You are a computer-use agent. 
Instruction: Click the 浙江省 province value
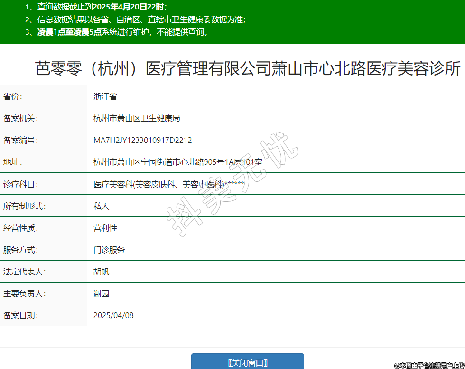(105, 97)
